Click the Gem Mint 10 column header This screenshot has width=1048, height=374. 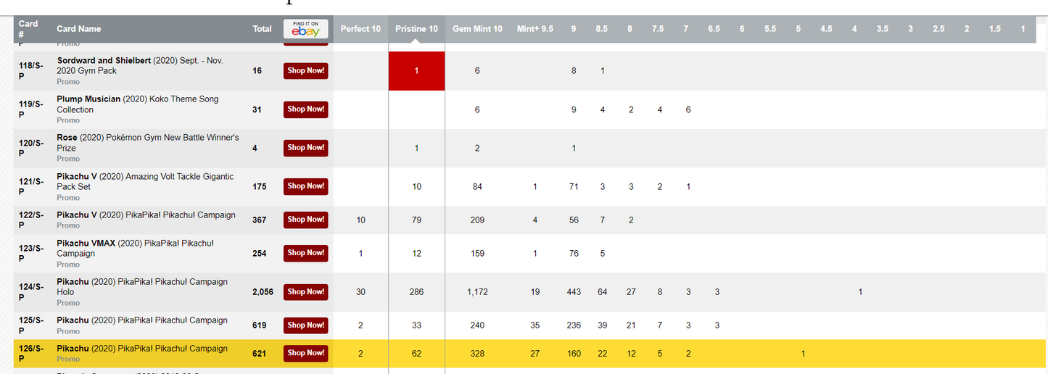477,29
